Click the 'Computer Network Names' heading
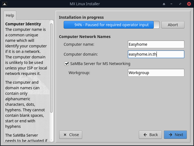This screenshot has height=146, width=194. click(x=85, y=37)
